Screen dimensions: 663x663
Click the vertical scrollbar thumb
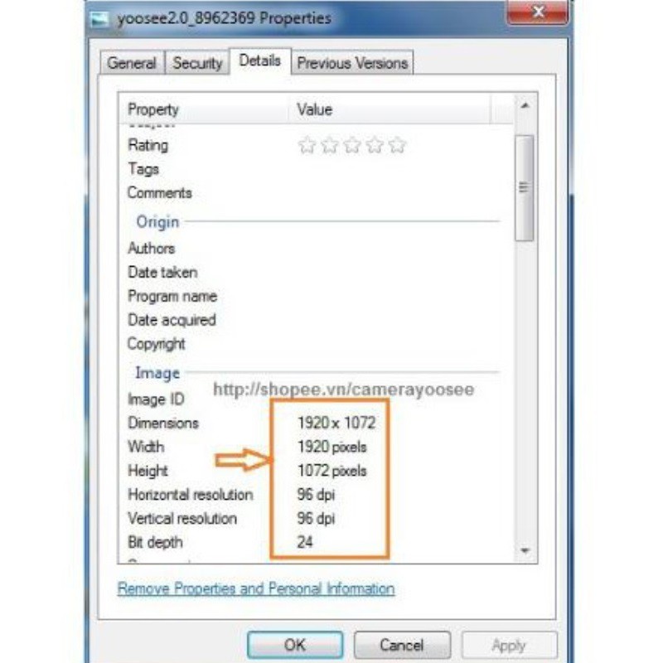[524, 188]
